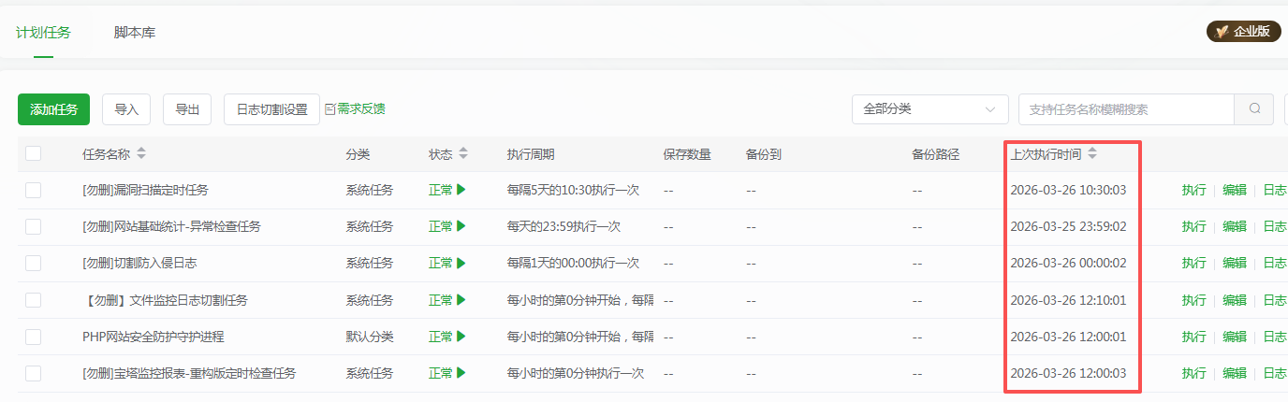Select task name PHP网站安全防护守护进程

[154, 337]
